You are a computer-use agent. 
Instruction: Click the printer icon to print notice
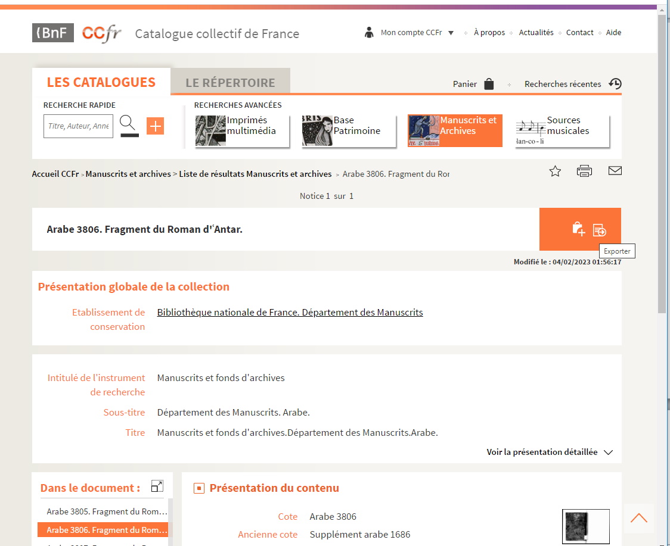coord(584,171)
